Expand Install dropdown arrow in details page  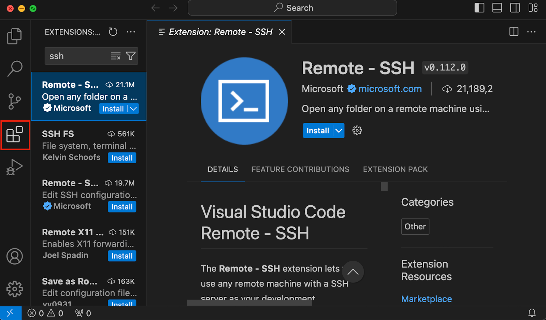tap(339, 131)
